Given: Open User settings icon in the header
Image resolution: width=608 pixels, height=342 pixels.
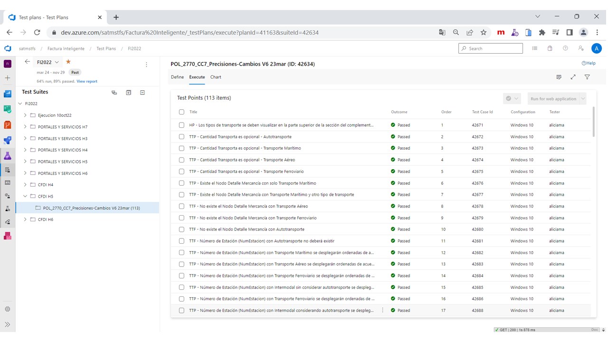Looking at the screenshot, I should (580, 48).
